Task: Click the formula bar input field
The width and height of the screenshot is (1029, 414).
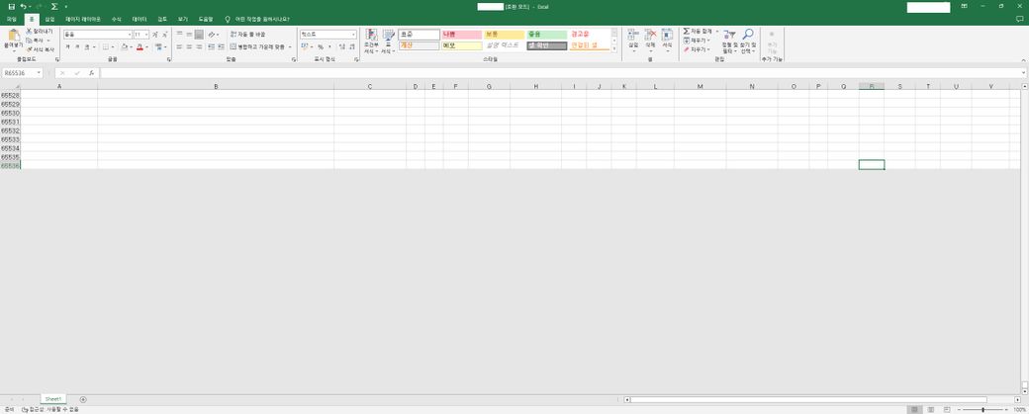Action: (554, 73)
